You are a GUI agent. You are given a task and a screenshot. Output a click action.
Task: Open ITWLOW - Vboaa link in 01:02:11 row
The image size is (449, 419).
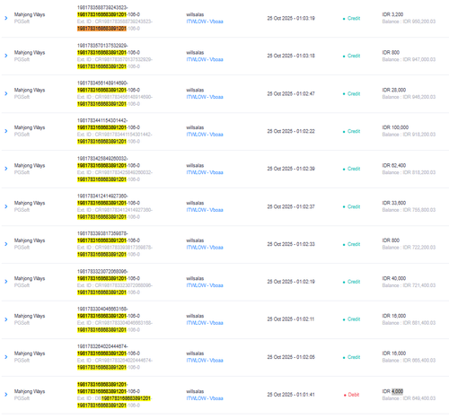click(x=205, y=323)
